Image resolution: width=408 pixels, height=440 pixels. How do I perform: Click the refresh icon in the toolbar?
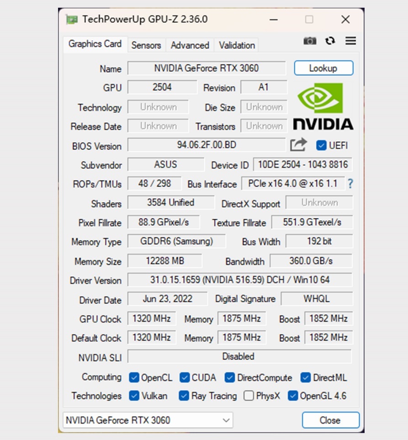point(330,41)
